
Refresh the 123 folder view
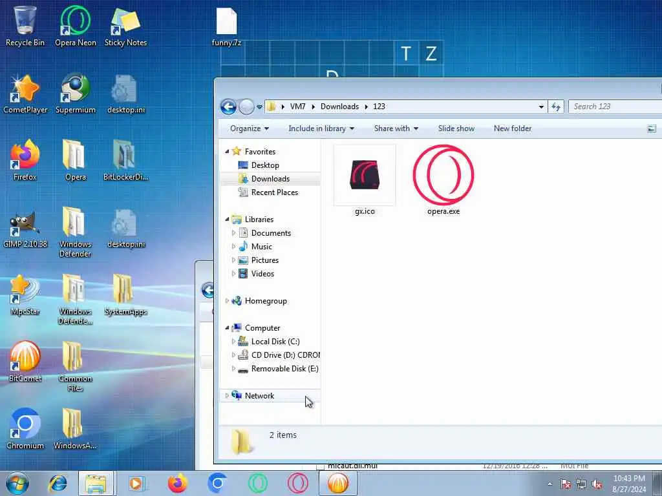555,107
